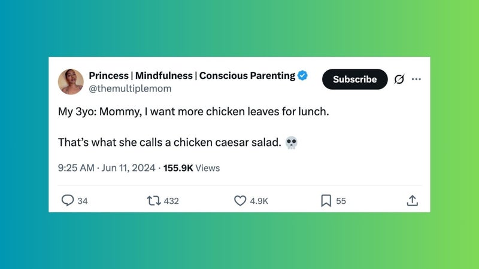Click the tweet text about chicken leaves
This screenshot has height=269, width=479.
[193, 112]
